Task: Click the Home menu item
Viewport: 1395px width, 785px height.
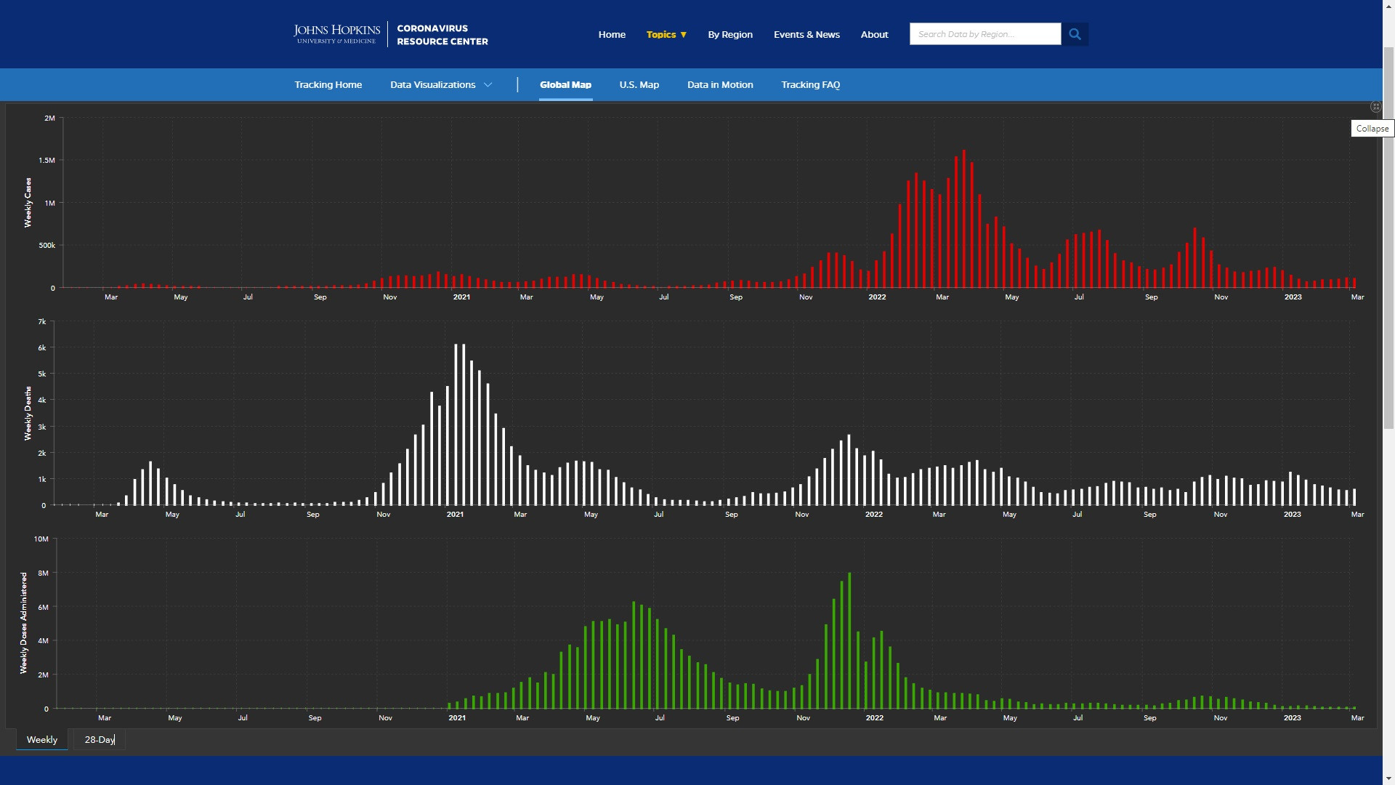Action: (x=612, y=34)
